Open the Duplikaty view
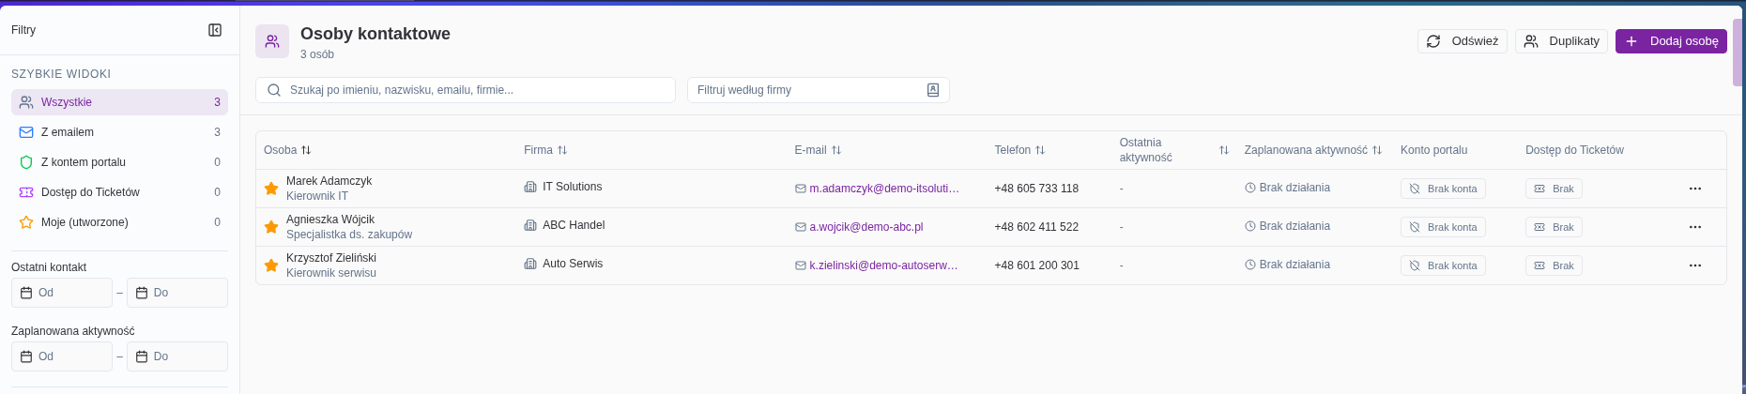 [x=1561, y=41]
